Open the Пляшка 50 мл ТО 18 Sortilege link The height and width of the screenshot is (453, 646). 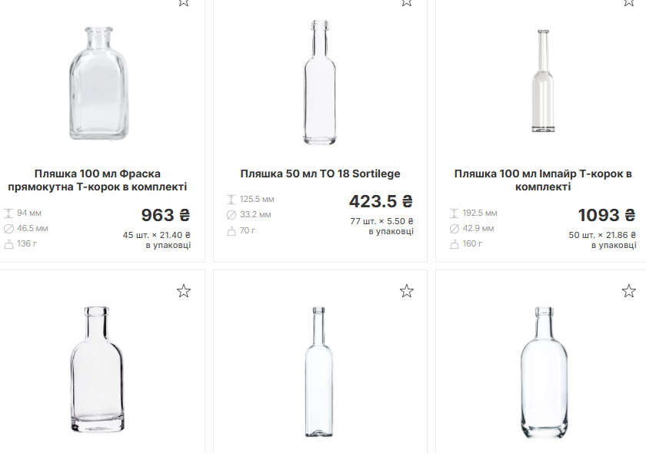pyautogui.click(x=320, y=174)
